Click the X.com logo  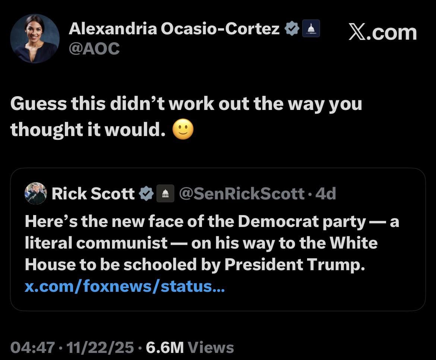[x=382, y=32]
